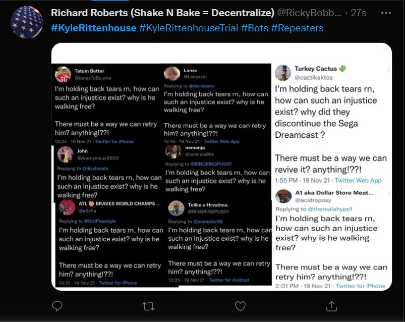The image size is (405, 322).
Task: Click nemanja's avatar in the embedded image
Action: pyautogui.click(x=173, y=150)
